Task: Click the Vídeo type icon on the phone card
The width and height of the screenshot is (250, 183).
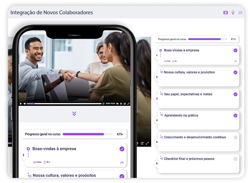Action: [x=34, y=162]
